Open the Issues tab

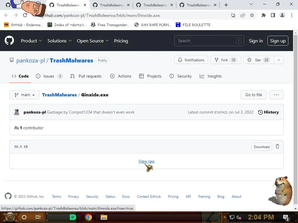tap(49, 76)
